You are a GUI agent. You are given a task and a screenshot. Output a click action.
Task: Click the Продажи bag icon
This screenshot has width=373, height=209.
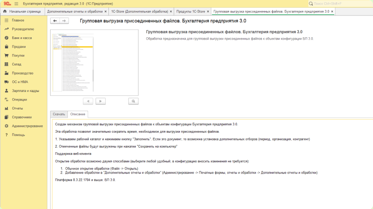(x=6, y=47)
